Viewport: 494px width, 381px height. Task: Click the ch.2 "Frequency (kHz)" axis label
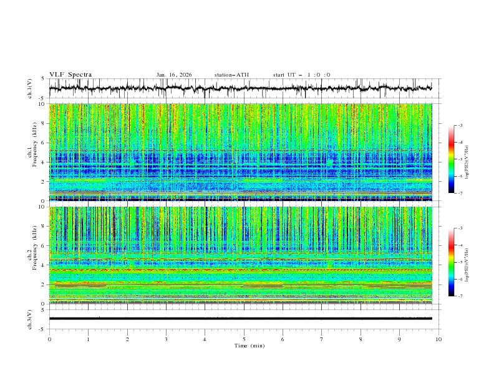tap(35, 248)
